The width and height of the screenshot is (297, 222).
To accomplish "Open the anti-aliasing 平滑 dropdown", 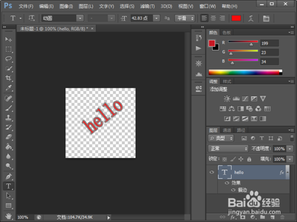I will 185,18.
